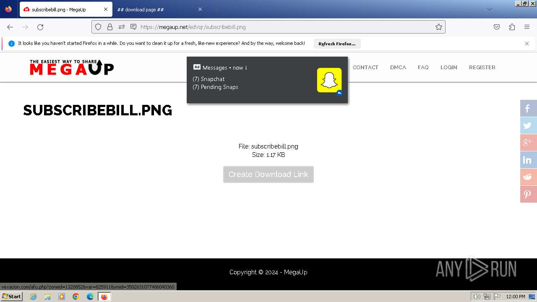Share on Reddit sidebar icon
This screenshot has width=537, height=302.
529,177
